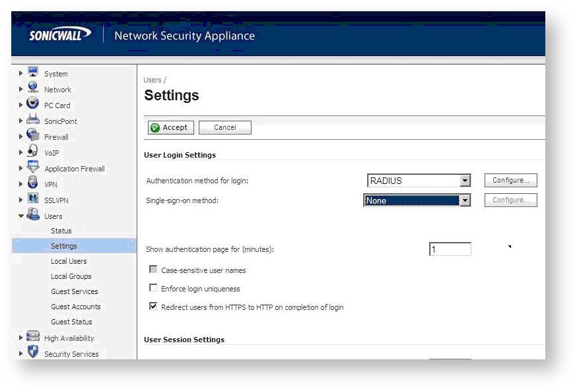This screenshot has width=577, height=391.
Task: Click the authentication page minutes field
Action: click(450, 249)
